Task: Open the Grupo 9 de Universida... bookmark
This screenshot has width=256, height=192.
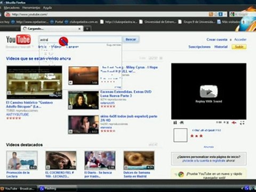Action: [197, 22]
